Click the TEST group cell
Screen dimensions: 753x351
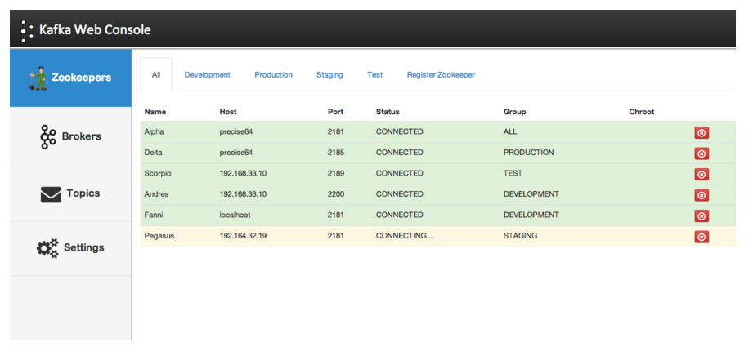(x=513, y=174)
